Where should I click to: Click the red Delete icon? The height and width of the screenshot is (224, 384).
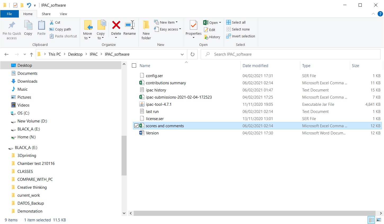[x=116, y=25]
